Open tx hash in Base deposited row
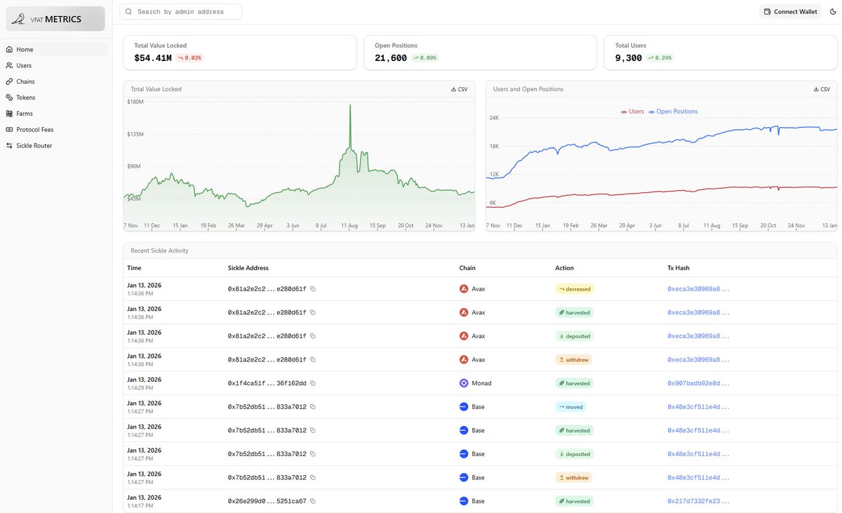842x513 pixels. (699, 454)
